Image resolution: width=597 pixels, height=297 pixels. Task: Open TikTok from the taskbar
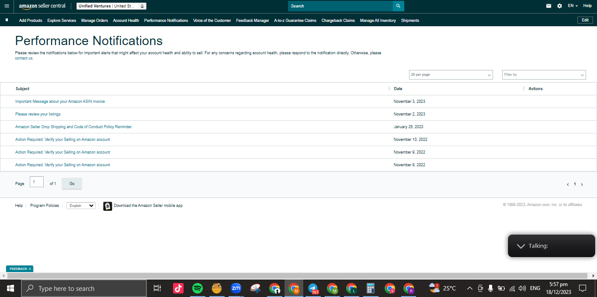tap(178, 289)
